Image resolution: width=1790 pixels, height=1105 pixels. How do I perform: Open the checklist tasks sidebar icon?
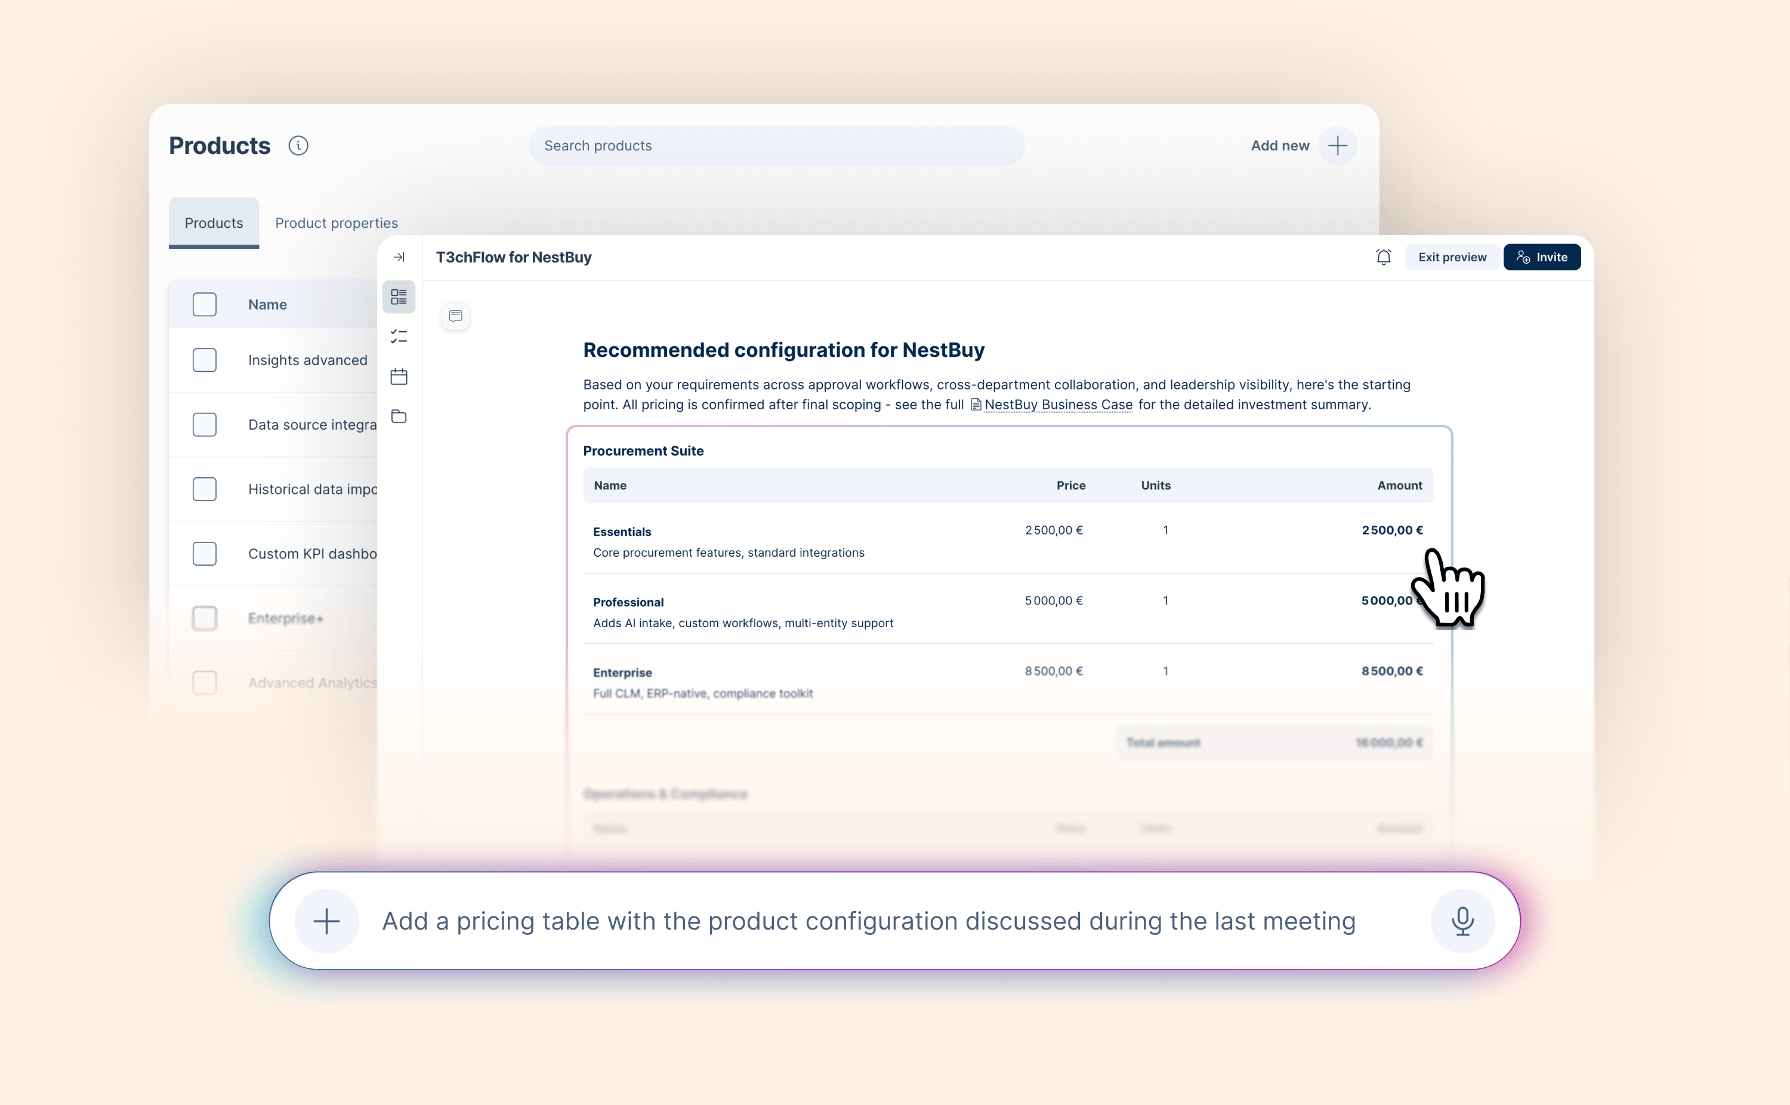click(x=399, y=337)
